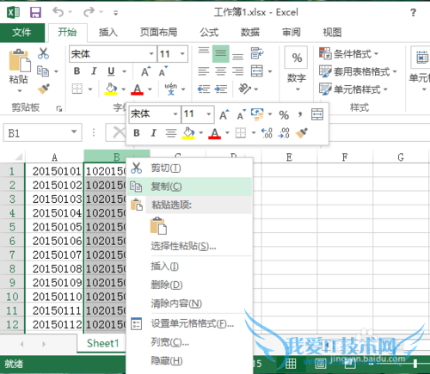
Task: Toggle Top Align in ribbon
Action: click(x=204, y=52)
